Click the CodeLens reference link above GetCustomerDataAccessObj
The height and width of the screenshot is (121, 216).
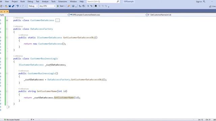(23, 35)
